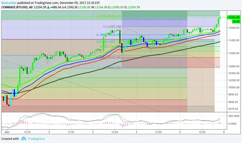Viewport: 242px width, 143px height.
Task: Click the +486.64 (+4.15%) change text
Action: point(62,7)
